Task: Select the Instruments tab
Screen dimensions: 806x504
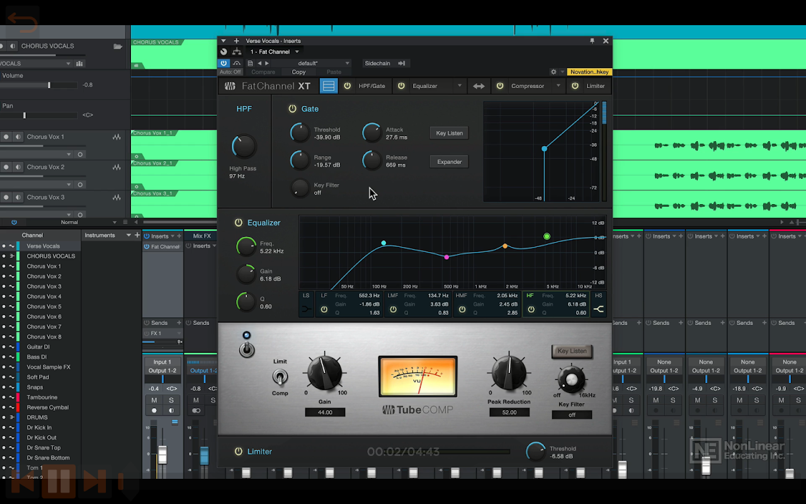Action: coord(100,236)
